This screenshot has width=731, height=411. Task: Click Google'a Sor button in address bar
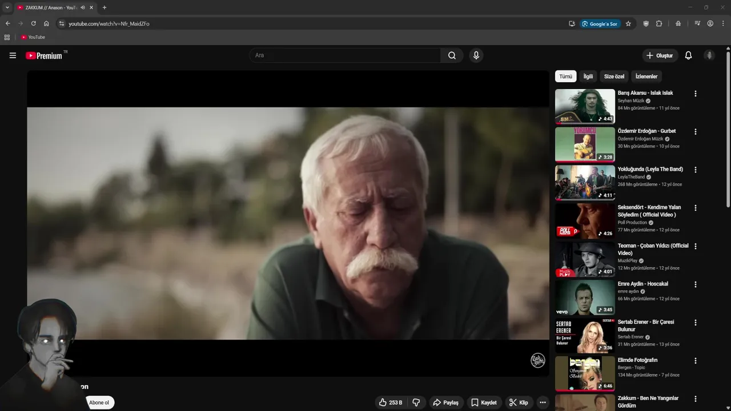600,23
